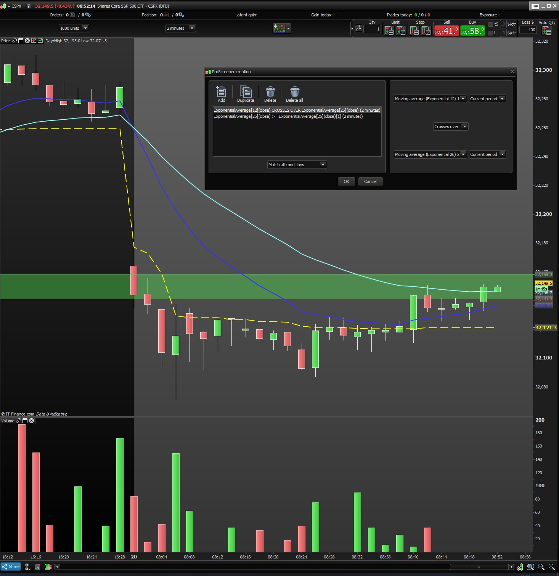Open the Match all conditions dropdown

click(297, 165)
